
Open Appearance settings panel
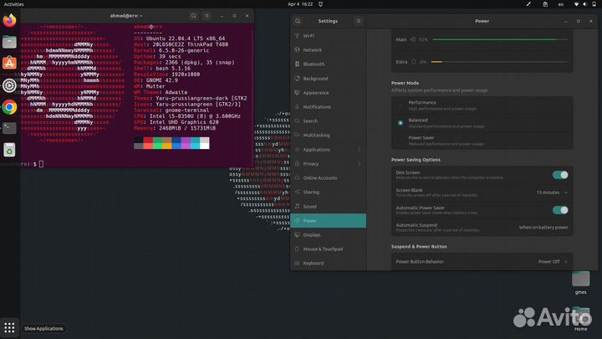pyautogui.click(x=329, y=93)
